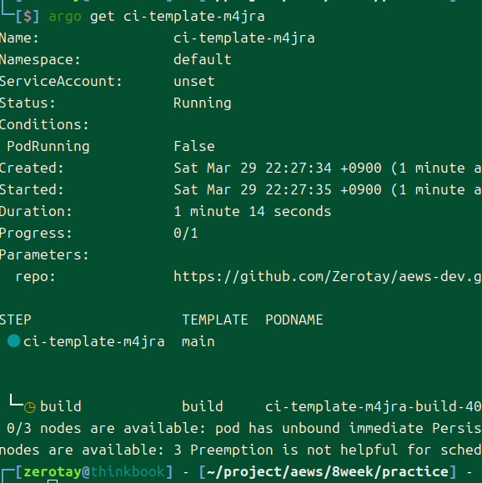Click the yellow pending clock icon
Viewport: 482px width, 483px height.
[30, 407]
